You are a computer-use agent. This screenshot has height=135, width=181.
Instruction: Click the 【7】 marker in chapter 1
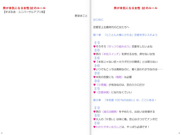[x=97, y=89]
